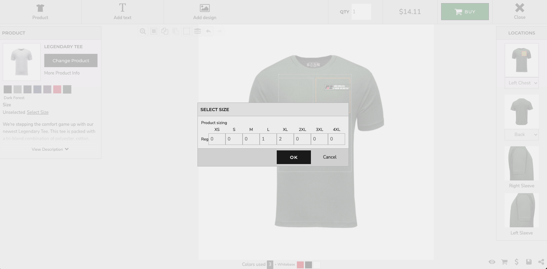This screenshot has width=547, height=269.
Task: Click the share icon at bottom right
Action: [x=541, y=262]
